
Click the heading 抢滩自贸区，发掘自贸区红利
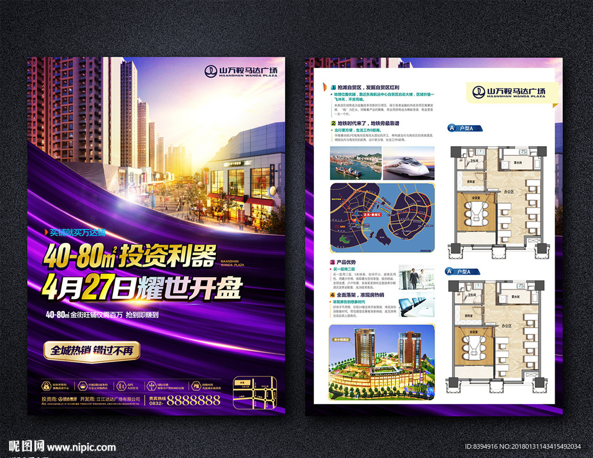tap(368, 87)
